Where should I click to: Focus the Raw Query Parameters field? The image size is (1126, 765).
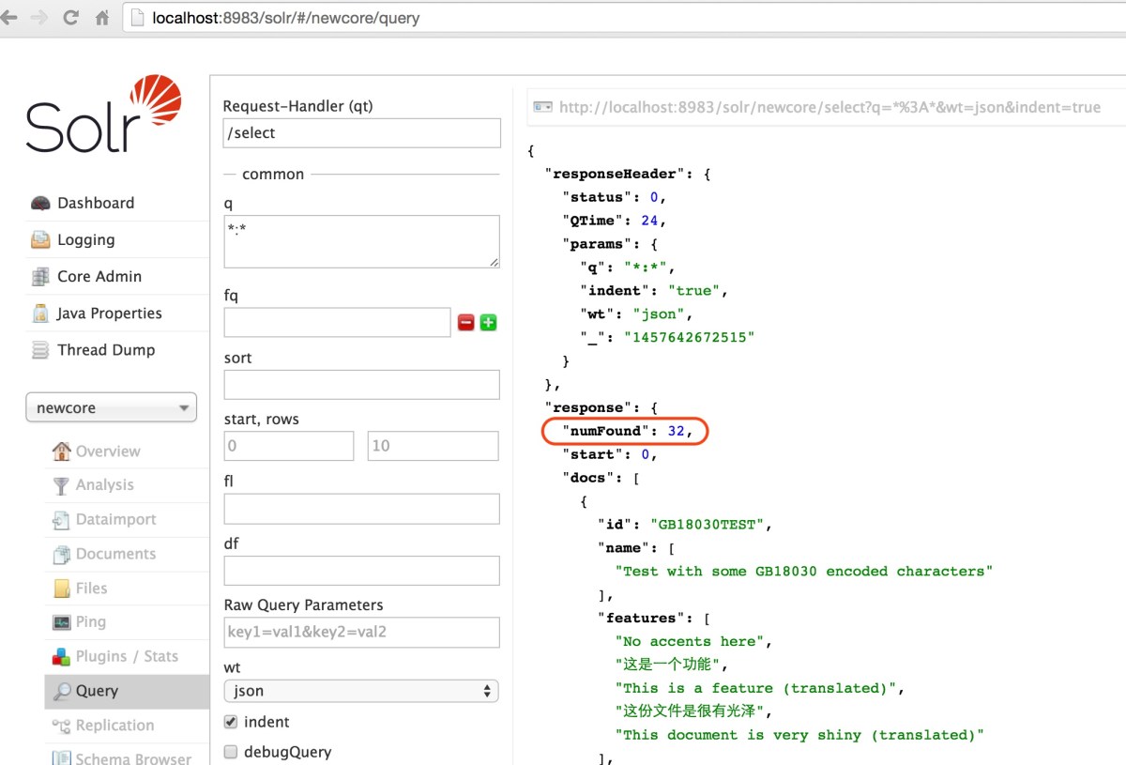pyautogui.click(x=361, y=632)
